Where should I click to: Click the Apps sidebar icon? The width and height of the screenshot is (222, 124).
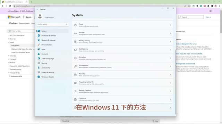click(x=39, y=49)
